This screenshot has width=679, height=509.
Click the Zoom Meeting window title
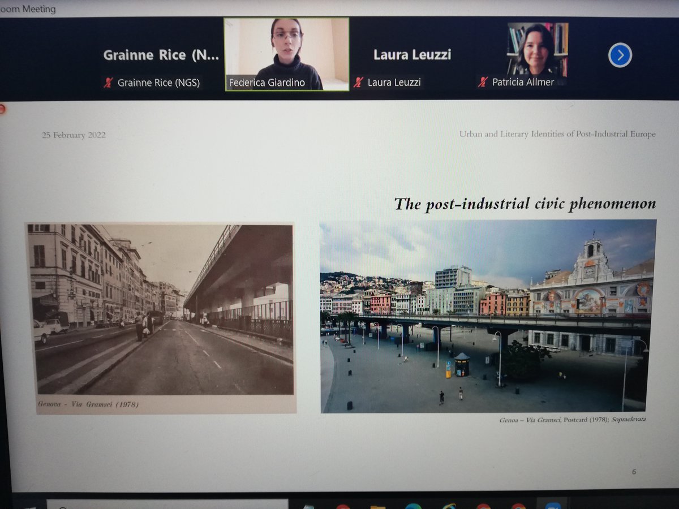[28, 8]
